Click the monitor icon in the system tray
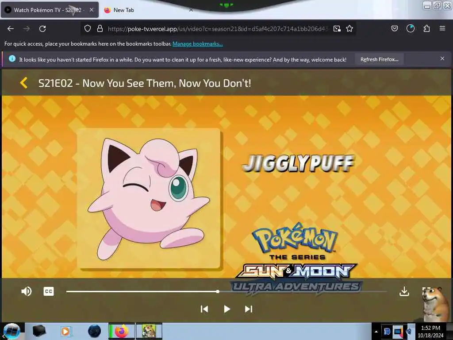 (x=398, y=331)
